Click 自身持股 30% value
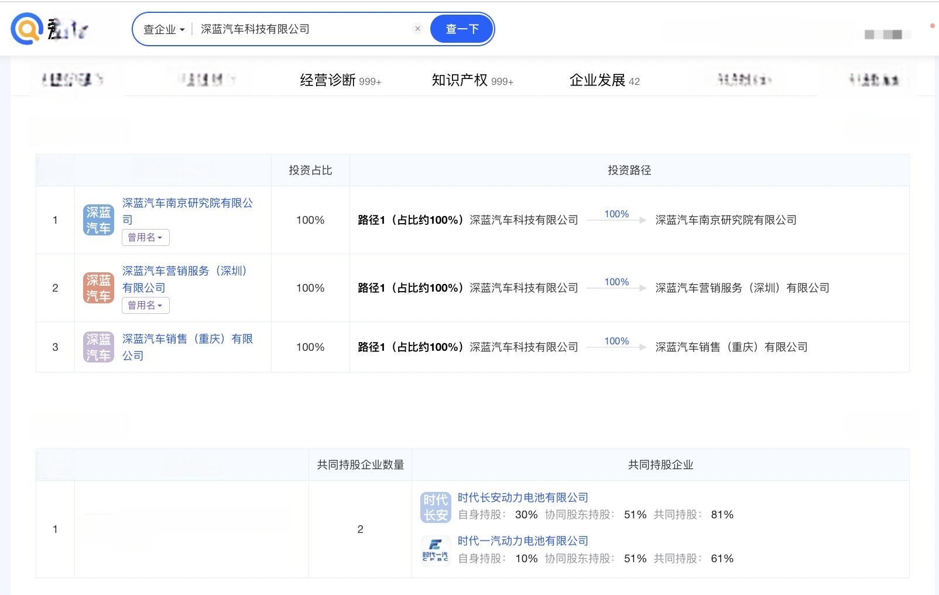 pos(526,515)
